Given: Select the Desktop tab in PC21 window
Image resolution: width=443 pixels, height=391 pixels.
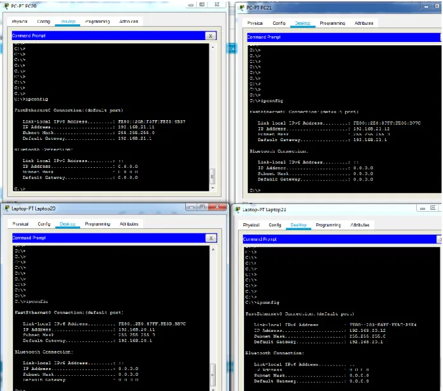Looking at the screenshot, I should (x=302, y=23).
